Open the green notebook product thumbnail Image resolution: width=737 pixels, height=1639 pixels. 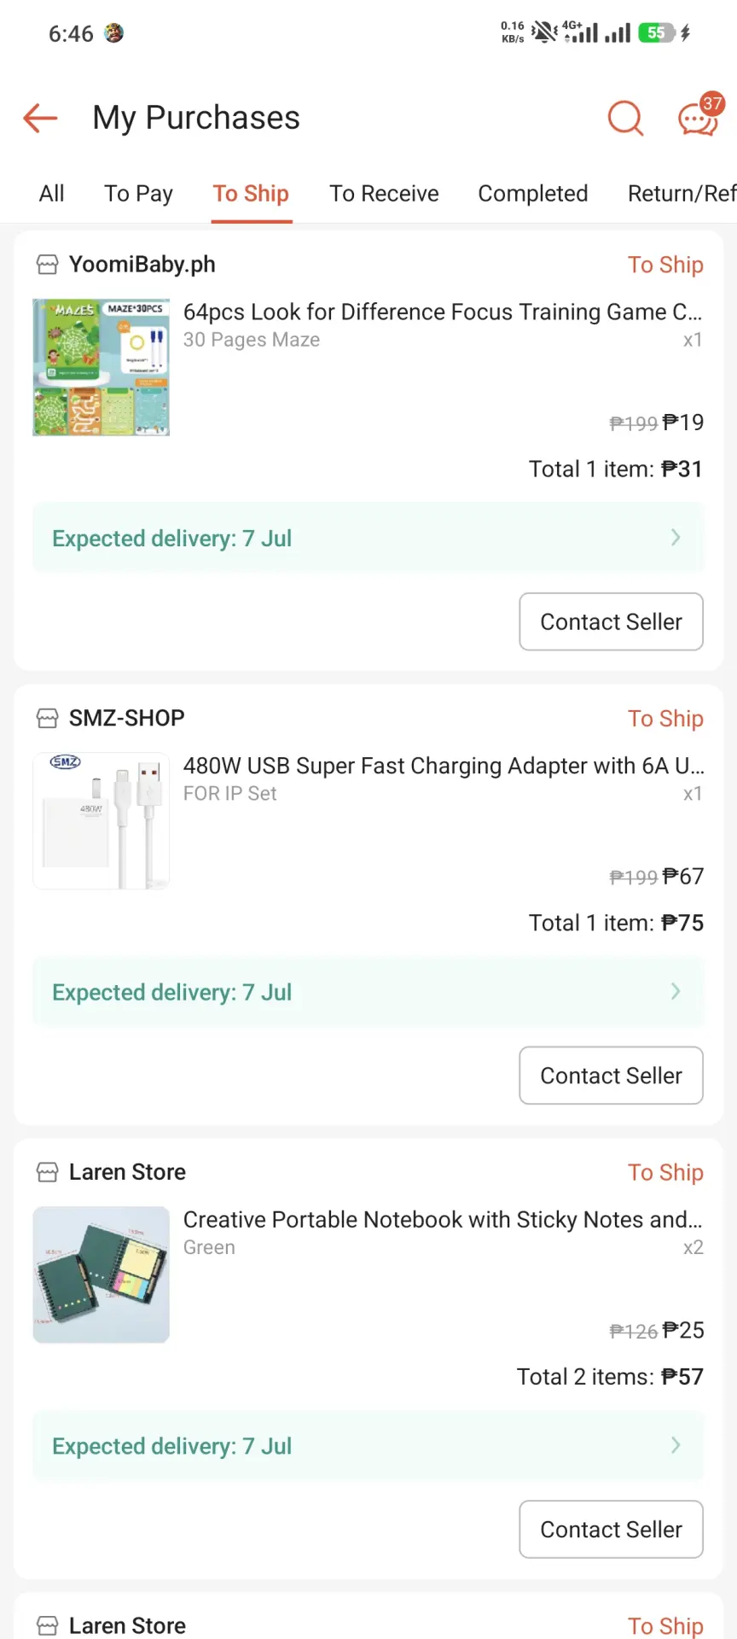tap(101, 1274)
